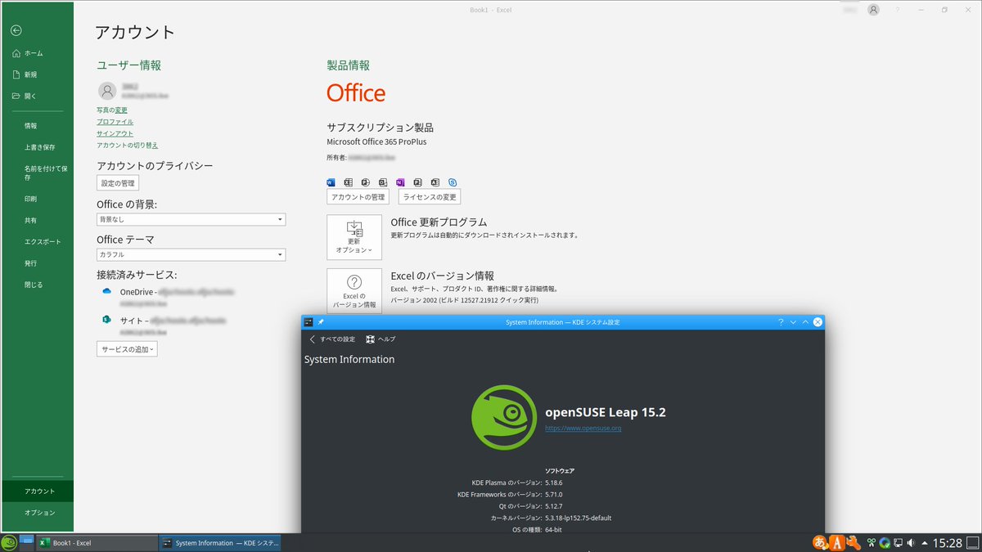
Task: Click the back arrow in Excel backstage
Action: 16,30
